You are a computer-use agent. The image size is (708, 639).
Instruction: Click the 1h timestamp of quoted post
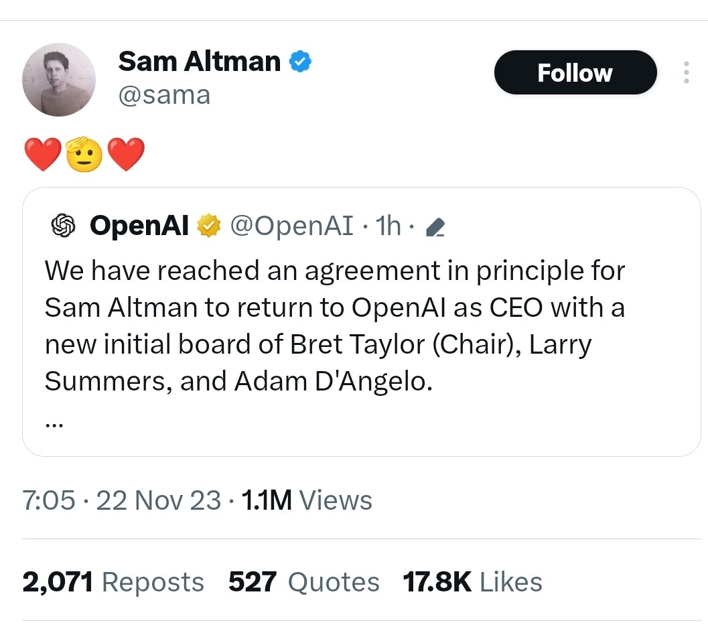(x=388, y=225)
